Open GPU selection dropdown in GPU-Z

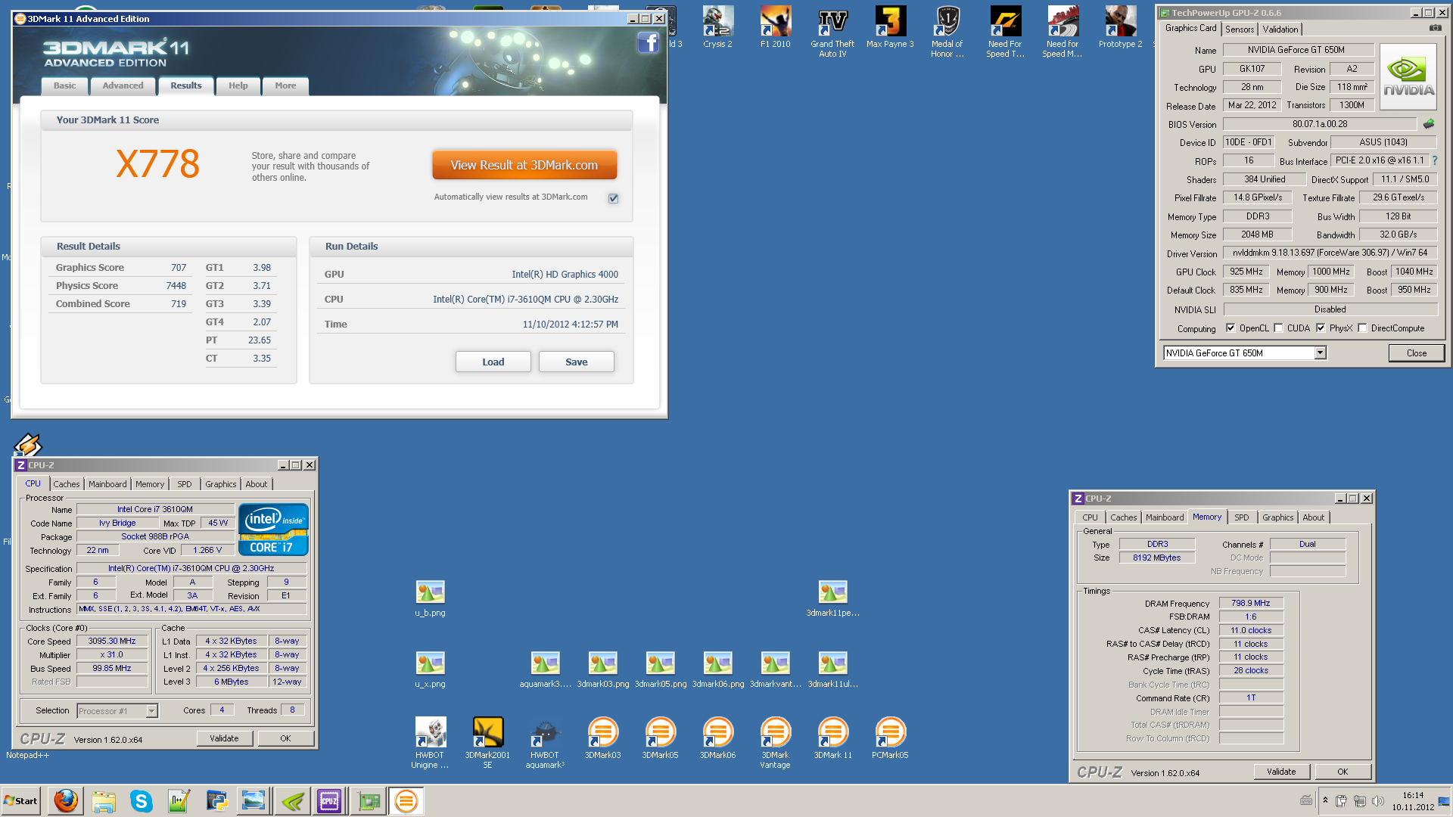point(1320,353)
